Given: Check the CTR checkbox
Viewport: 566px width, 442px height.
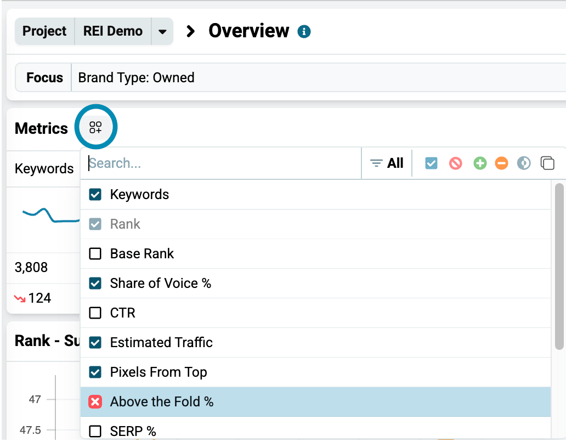Looking at the screenshot, I should click(95, 313).
